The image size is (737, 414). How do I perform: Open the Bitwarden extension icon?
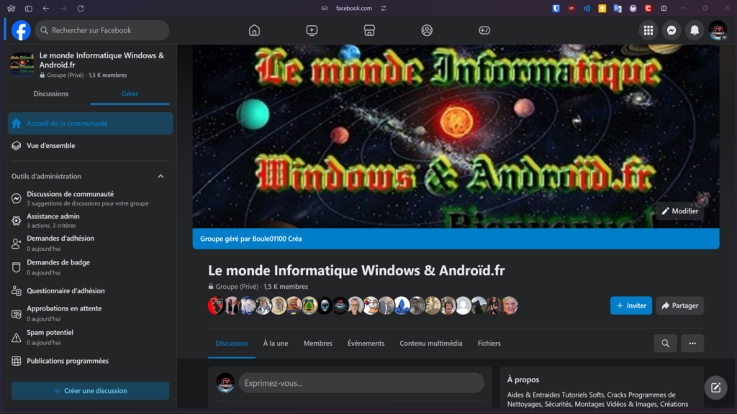point(556,9)
